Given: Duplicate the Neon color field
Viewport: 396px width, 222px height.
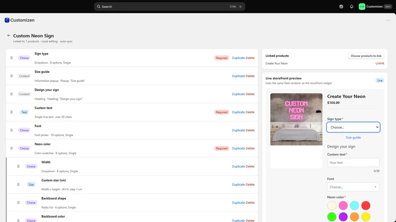Looking at the screenshot, I should tap(238, 148).
